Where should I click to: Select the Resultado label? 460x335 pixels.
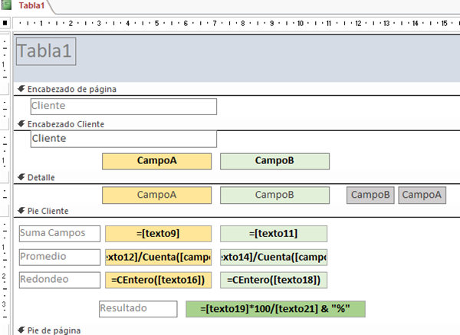coord(138,309)
